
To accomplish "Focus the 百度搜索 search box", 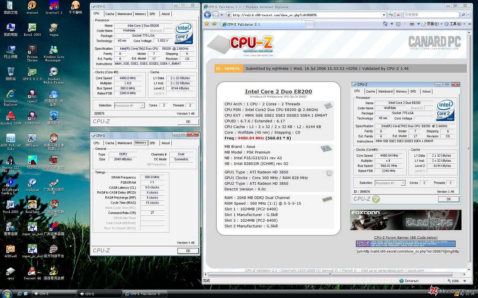I will (x=431, y=15).
